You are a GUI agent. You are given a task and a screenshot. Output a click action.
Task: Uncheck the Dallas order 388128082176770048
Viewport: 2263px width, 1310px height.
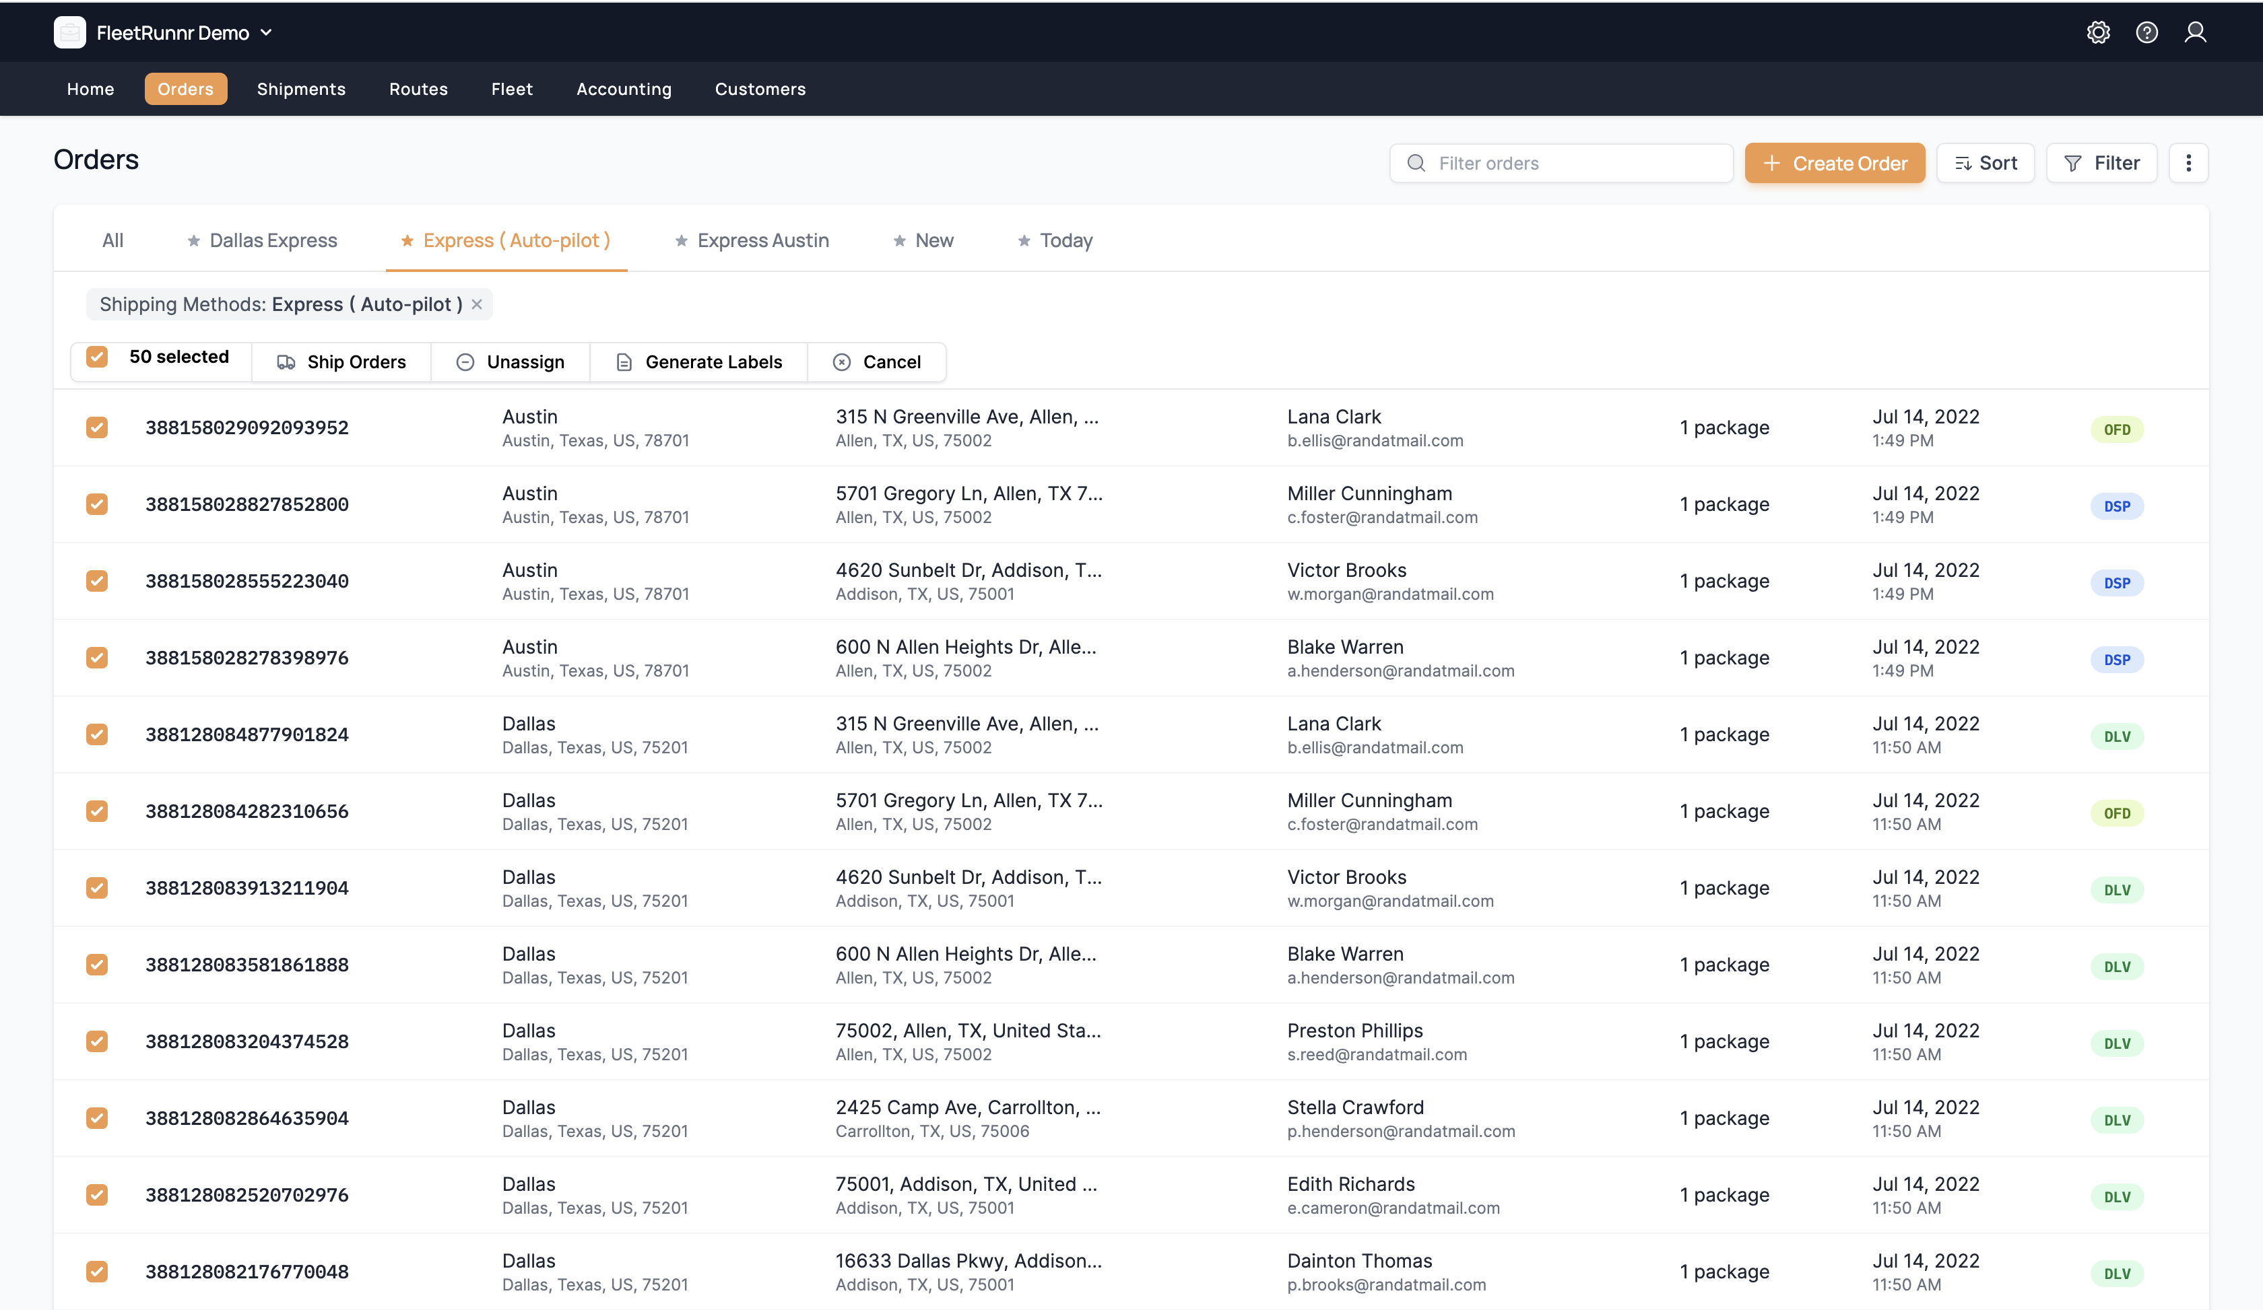click(96, 1272)
